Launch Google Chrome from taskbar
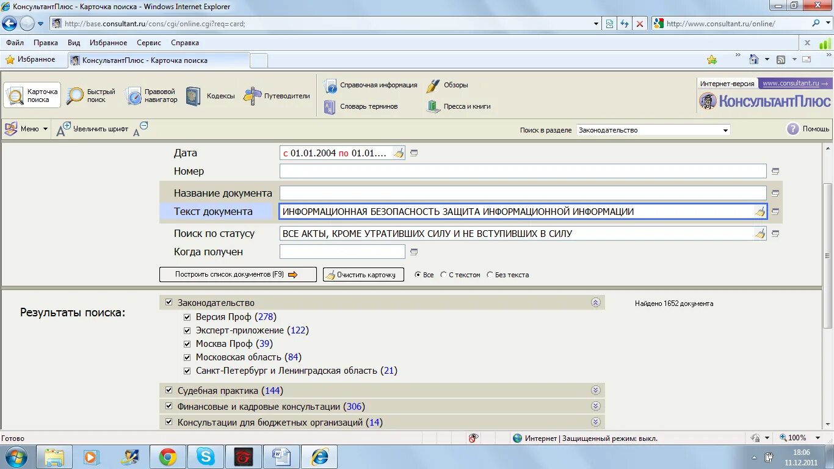 pos(168,457)
